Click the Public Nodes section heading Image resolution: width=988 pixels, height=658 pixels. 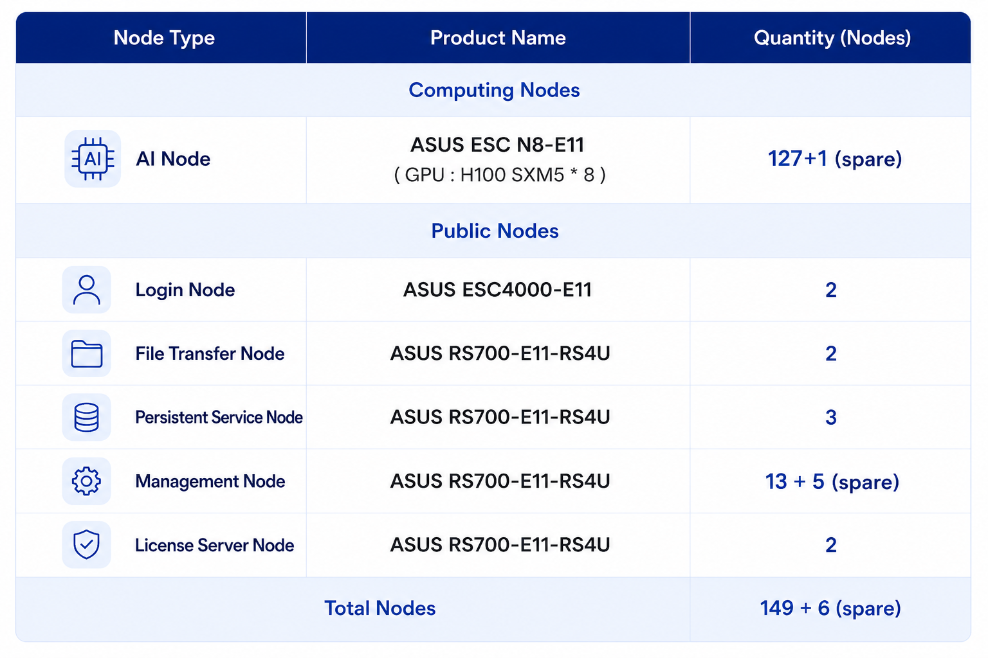pos(495,231)
